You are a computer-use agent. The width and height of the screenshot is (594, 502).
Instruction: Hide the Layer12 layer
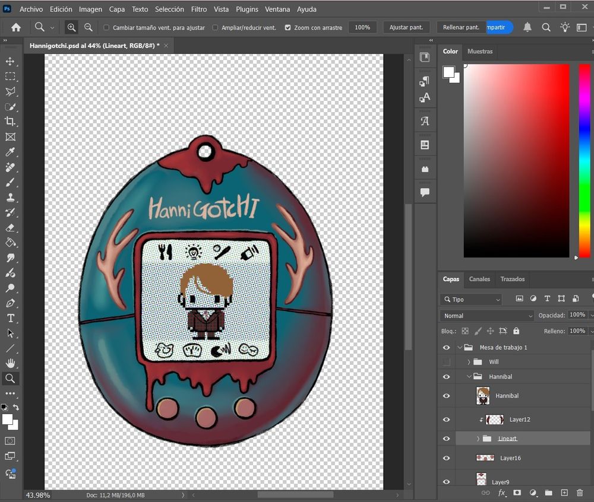[446, 420]
